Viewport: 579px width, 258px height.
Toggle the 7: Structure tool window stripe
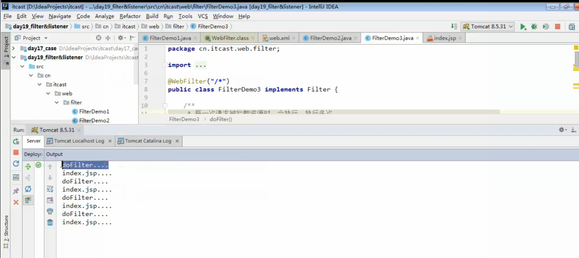point(6,231)
